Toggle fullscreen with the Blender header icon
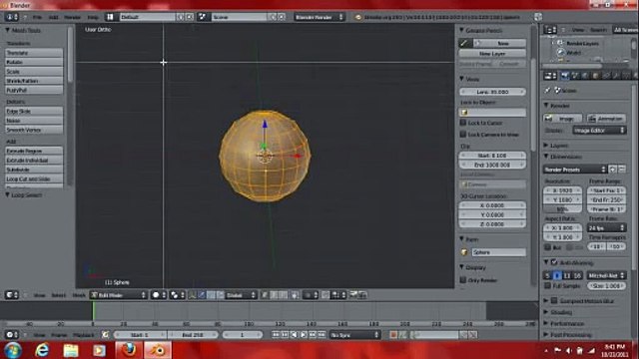The width and height of the screenshot is (639, 359). 538,17
